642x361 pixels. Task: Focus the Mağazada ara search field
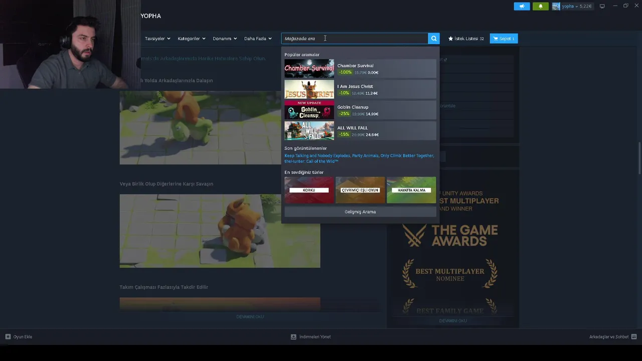355,39
